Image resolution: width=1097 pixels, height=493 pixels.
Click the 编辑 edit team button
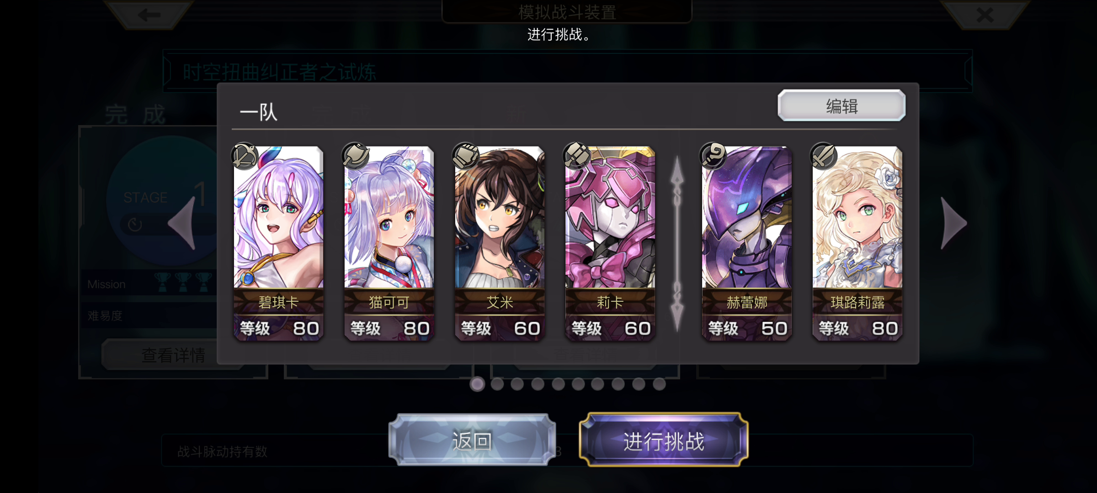(x=841, y=106)
